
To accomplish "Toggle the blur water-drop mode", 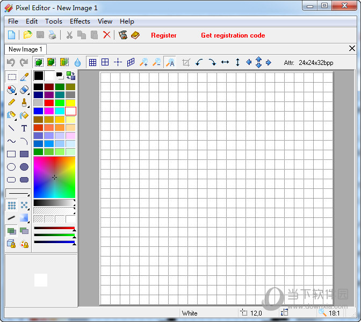I will [77, 63].
